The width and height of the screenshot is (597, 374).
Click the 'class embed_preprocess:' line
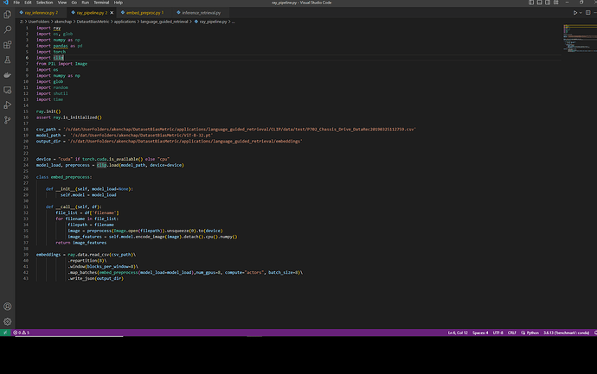[64, 177]
